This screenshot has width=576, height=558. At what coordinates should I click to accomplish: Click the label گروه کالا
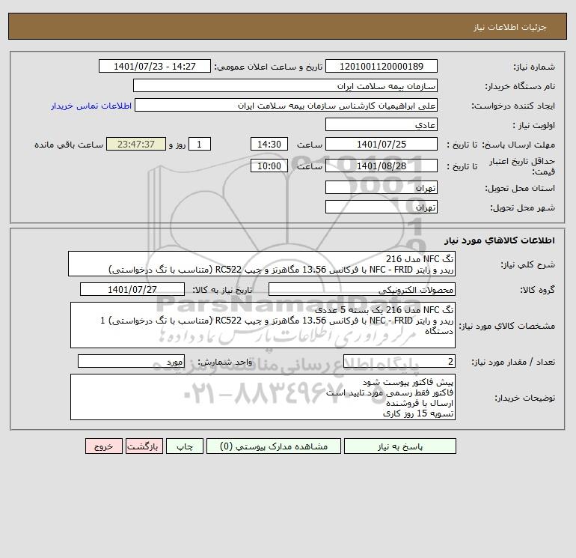point(538,290)
